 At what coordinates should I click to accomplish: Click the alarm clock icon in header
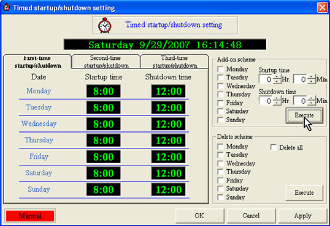coord(105,26)
